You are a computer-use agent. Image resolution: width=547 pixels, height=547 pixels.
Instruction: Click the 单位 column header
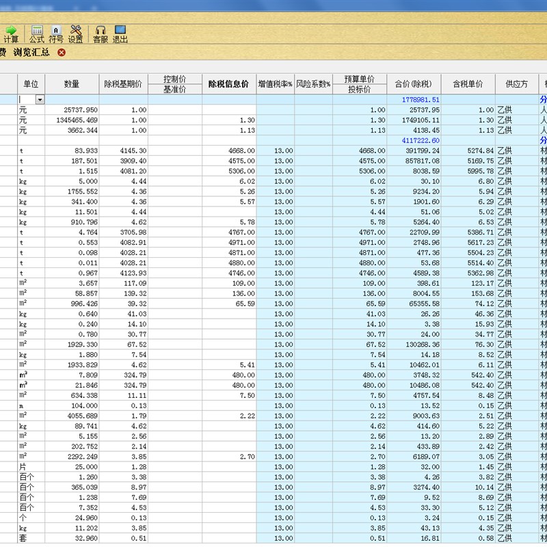click(x=31, y=84)
